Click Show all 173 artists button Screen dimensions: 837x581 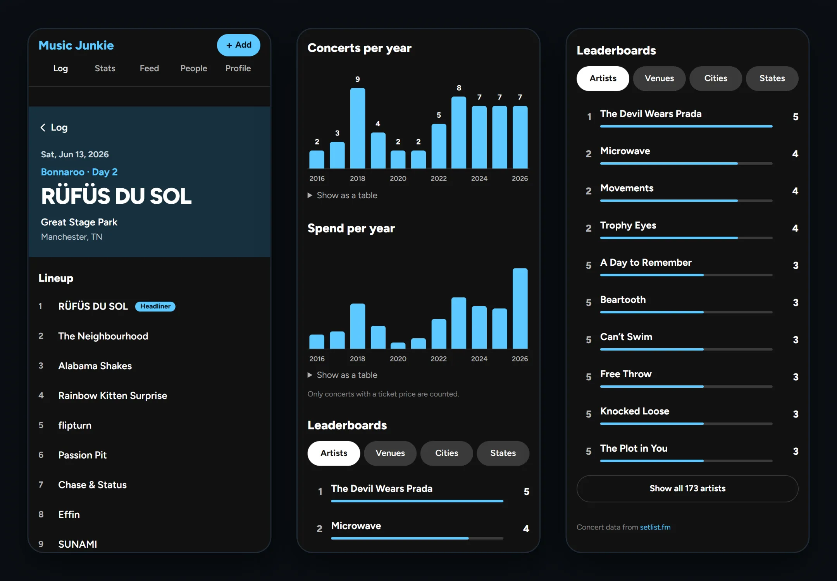[x=687, y=488]
